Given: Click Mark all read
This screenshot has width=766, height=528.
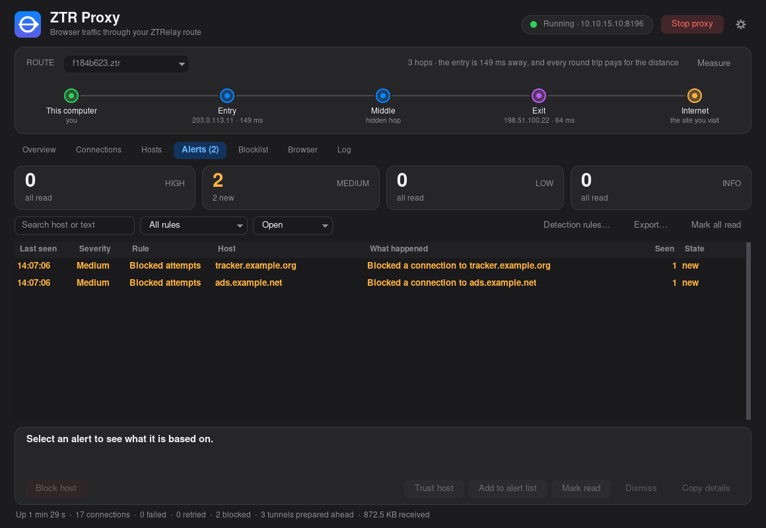Looking at the screenshot, I should [716, 225].
